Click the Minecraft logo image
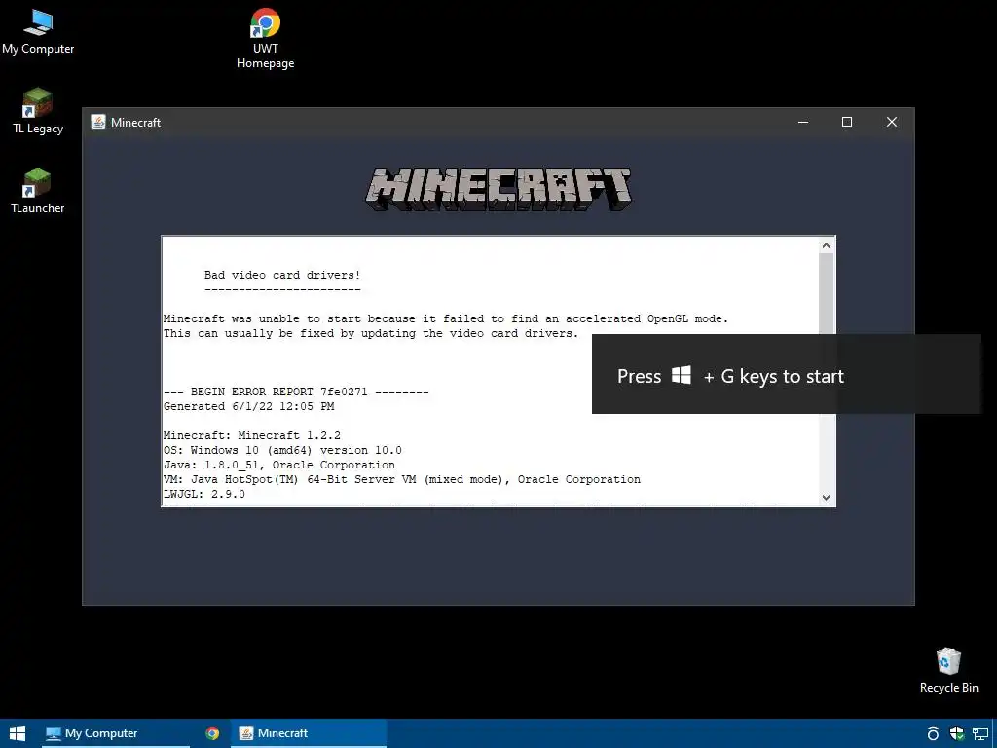 (498, 190)
